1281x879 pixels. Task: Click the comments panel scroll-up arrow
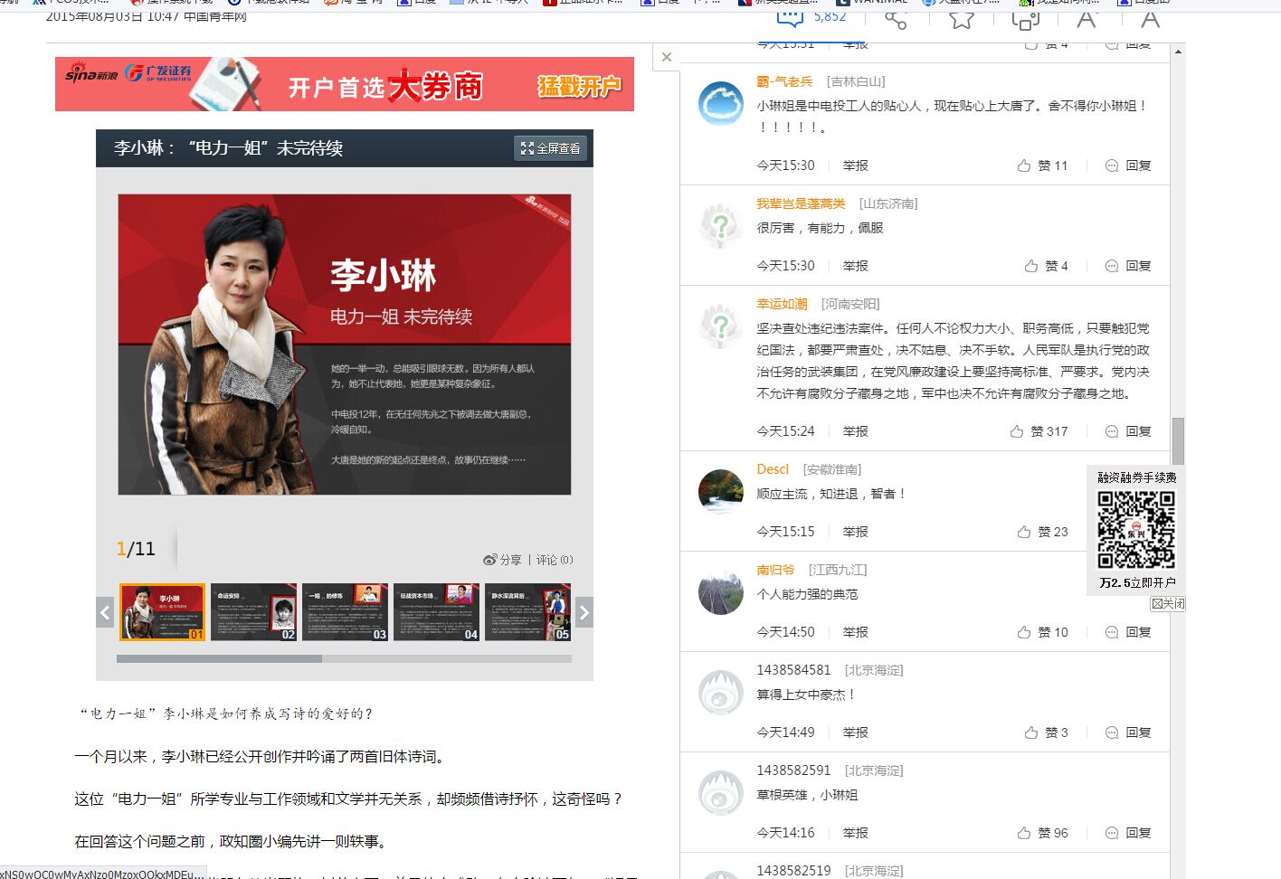click(x=1178, y=51)
